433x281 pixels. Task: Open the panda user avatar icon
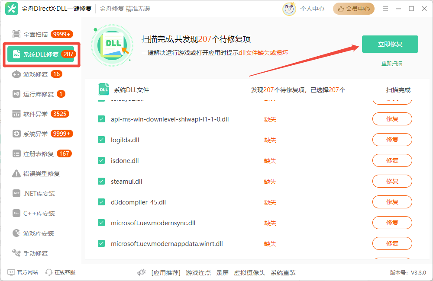(289, 9)
